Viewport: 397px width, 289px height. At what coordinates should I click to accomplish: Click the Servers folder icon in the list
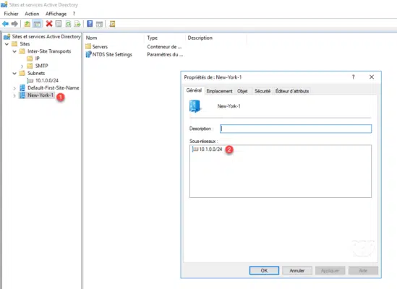pyautogui.click(x=88, y=46)
